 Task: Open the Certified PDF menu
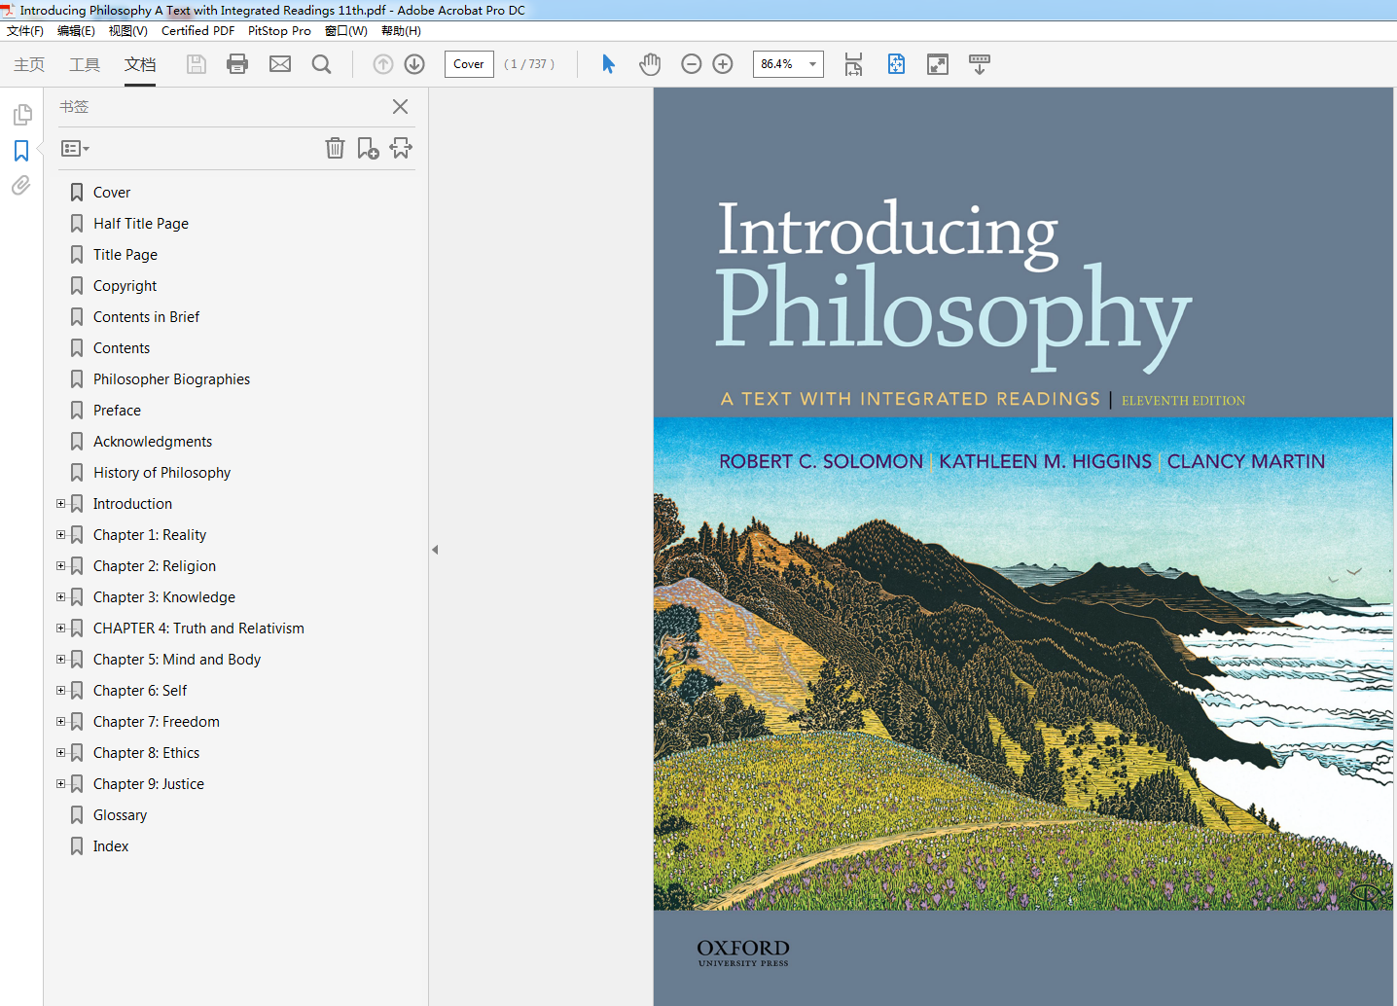[x=197, y=31]
